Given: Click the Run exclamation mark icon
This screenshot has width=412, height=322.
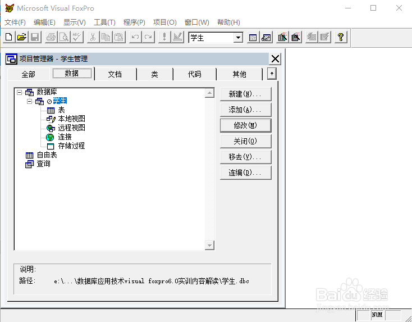Looking at the screenshot, I should [x=164, y=37].
